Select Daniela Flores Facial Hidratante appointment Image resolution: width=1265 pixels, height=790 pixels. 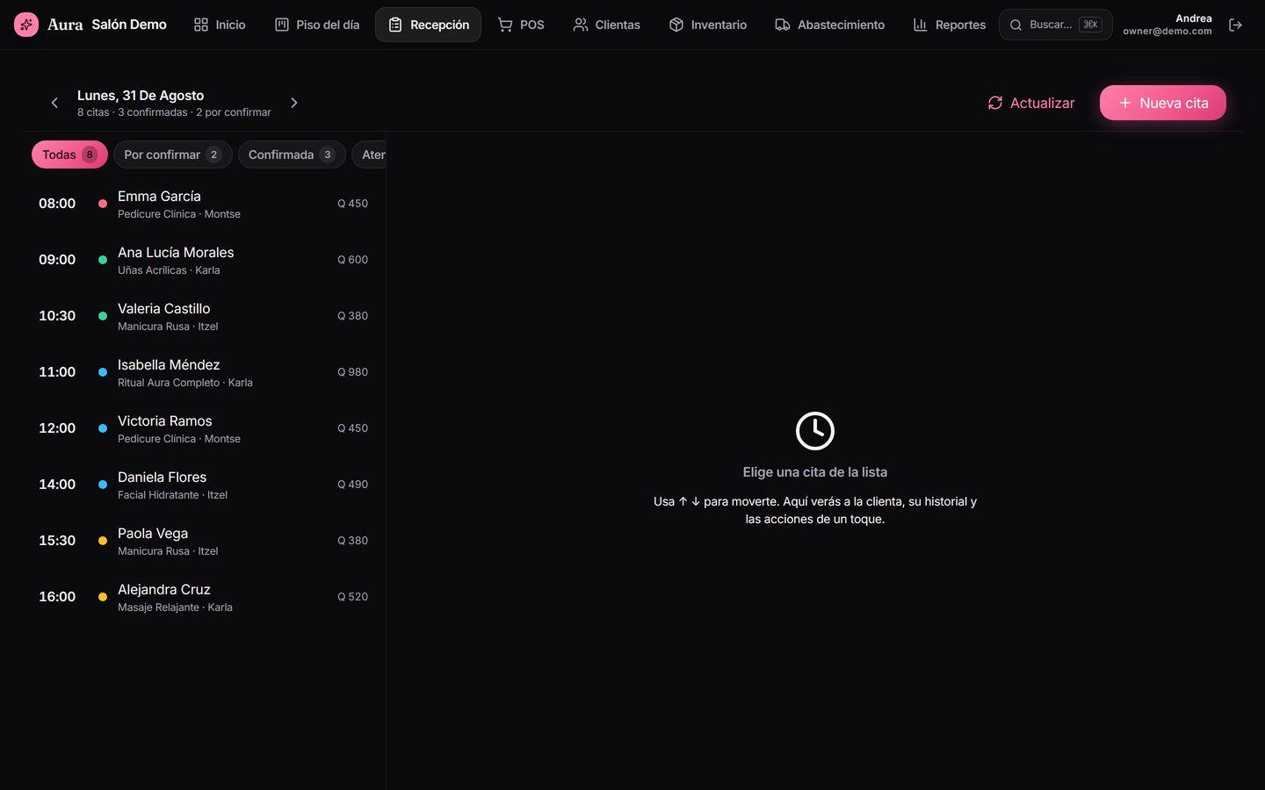point(203,485)
